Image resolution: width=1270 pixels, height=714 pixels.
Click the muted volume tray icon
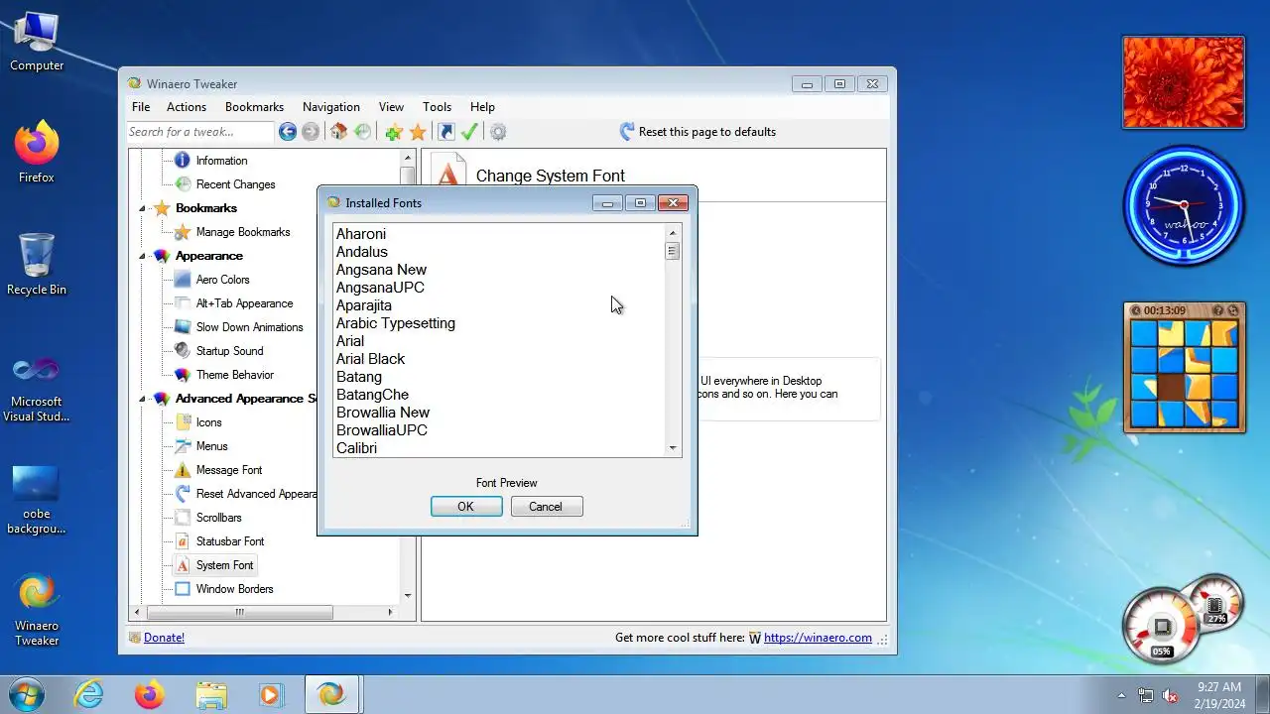[x=1170, y=695]
